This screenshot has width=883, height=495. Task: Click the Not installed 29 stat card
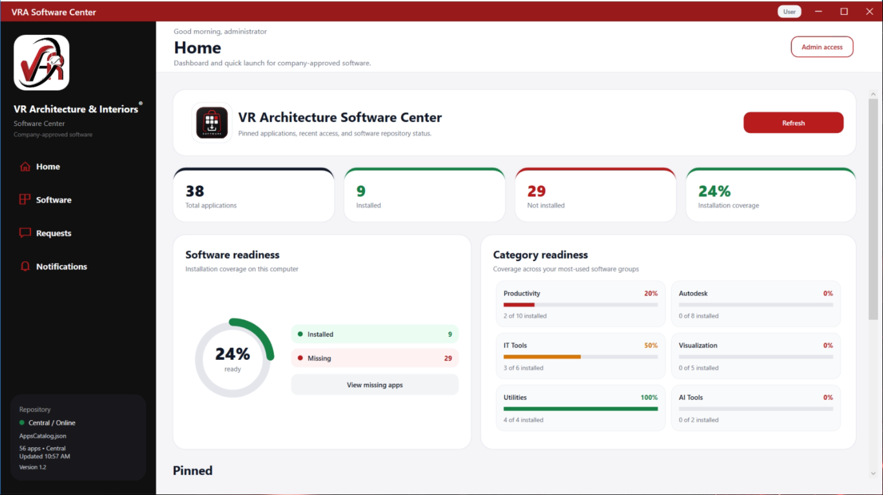coord(596,195)
